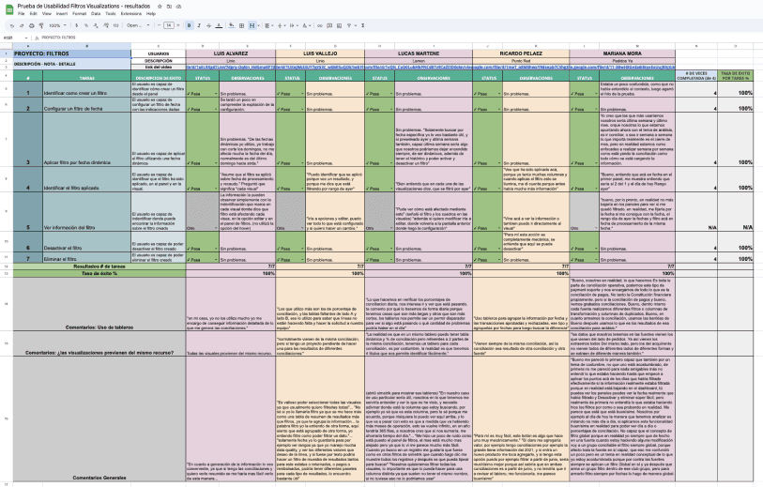
Task: Toggle merge cells button
Action: 252,25
